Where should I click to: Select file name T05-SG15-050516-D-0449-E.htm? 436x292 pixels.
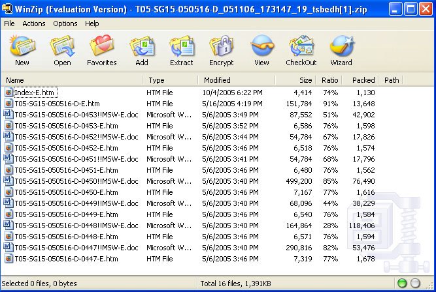[66, 214]
